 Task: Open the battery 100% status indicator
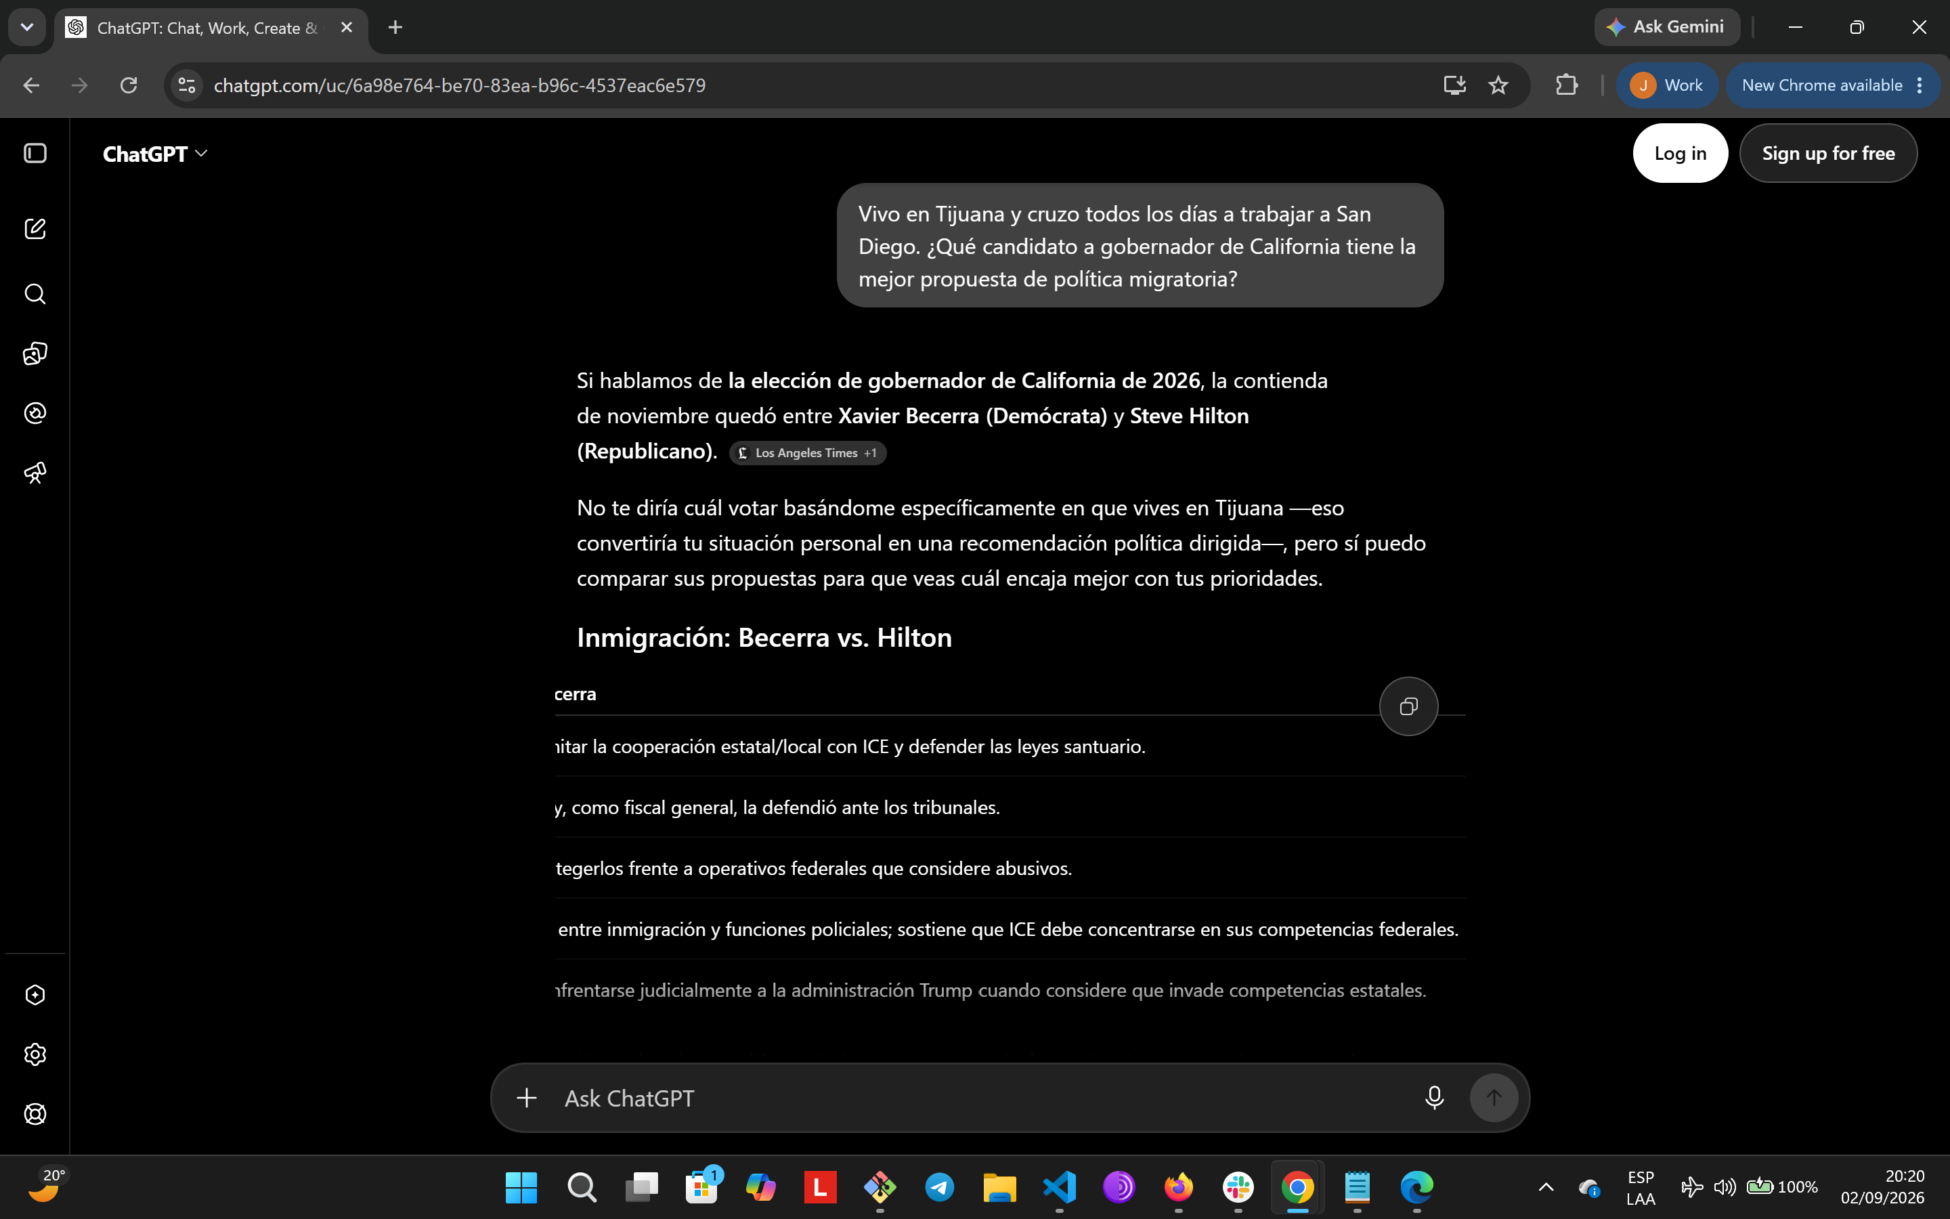[1781, 1186]
